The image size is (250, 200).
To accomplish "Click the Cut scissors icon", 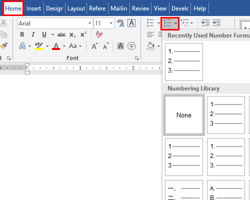I will pyautogui.click(x=3, y=23).
